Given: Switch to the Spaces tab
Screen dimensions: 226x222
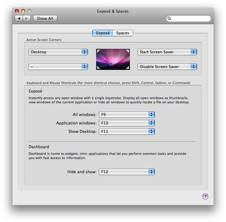Looking at the screenshot, I should (x=123, y=33).
